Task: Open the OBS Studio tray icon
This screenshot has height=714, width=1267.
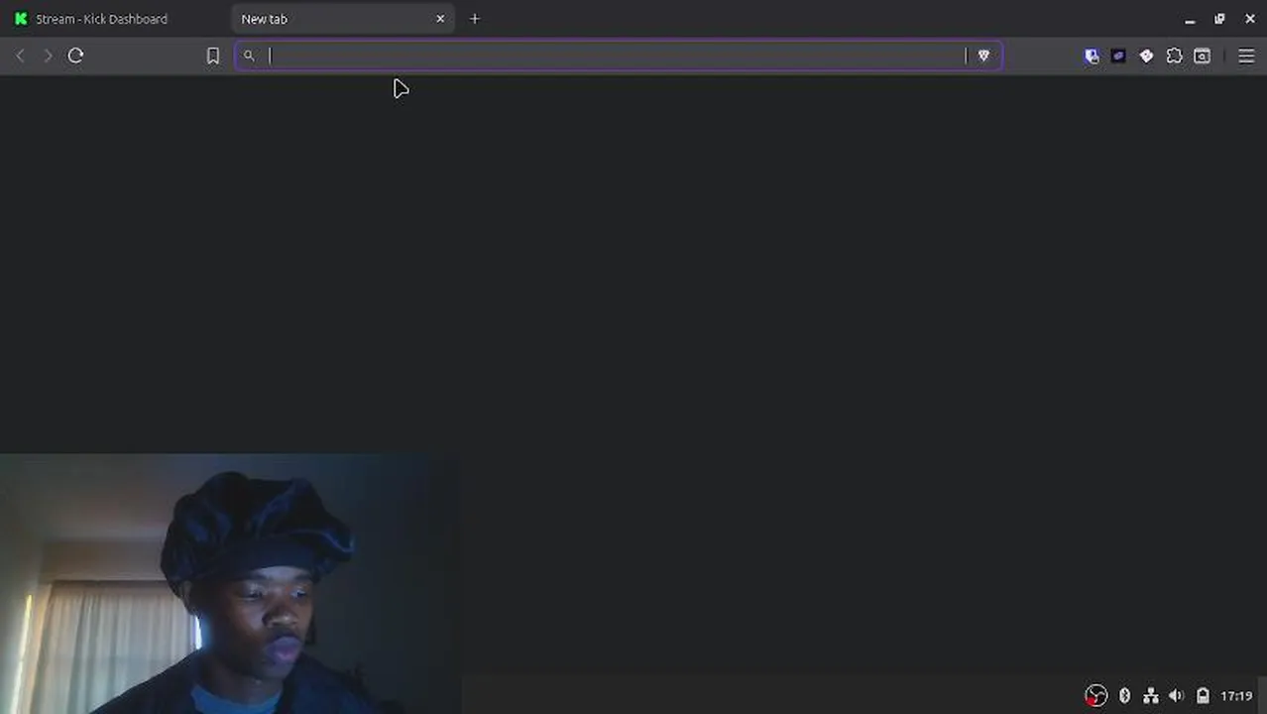Action: click(1095, 695)
